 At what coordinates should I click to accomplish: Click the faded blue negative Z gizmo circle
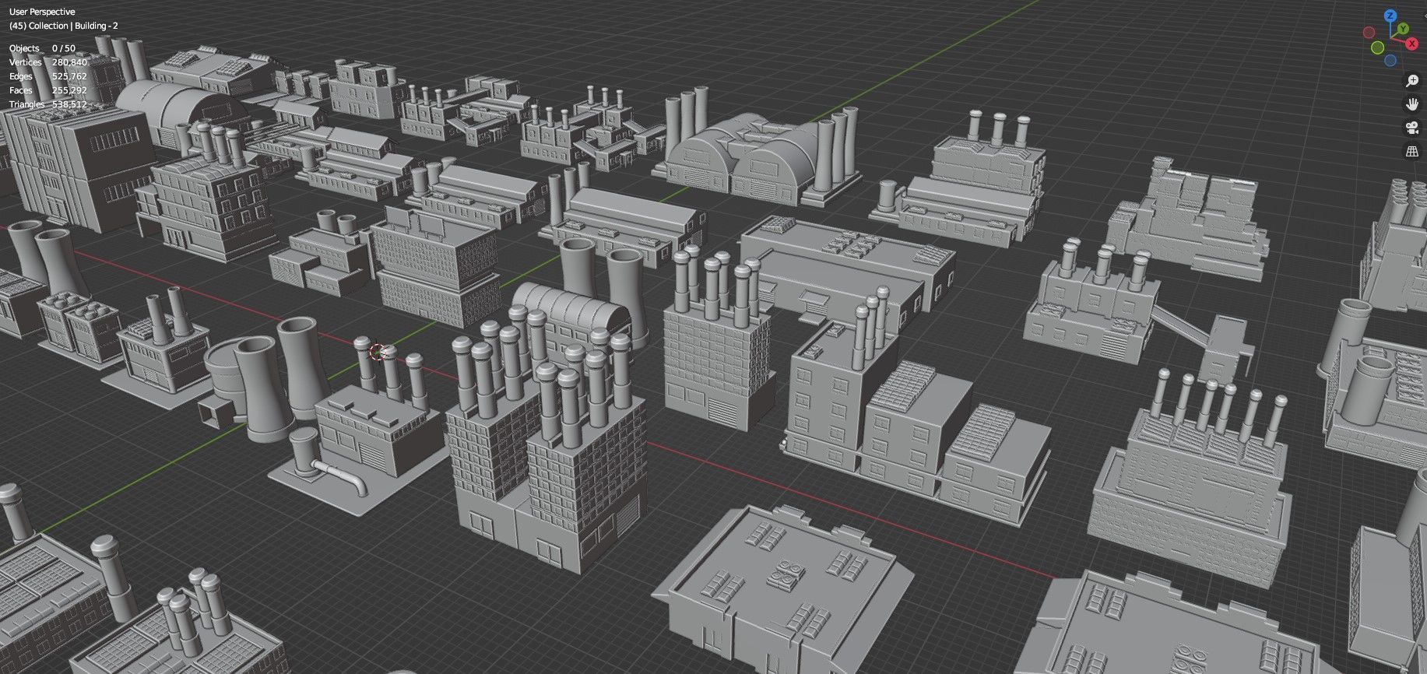click(x=1390, y=61)
